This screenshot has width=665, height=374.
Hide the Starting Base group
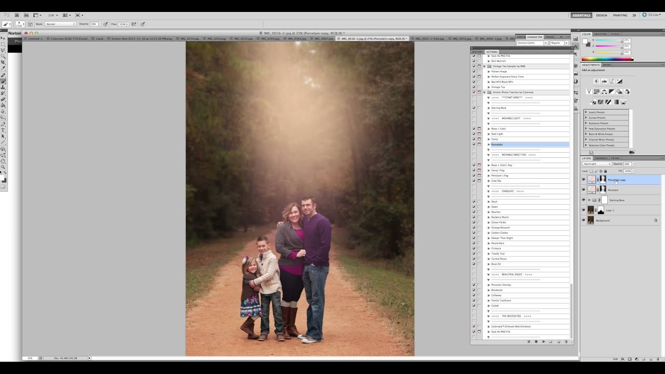pos(583,200)
